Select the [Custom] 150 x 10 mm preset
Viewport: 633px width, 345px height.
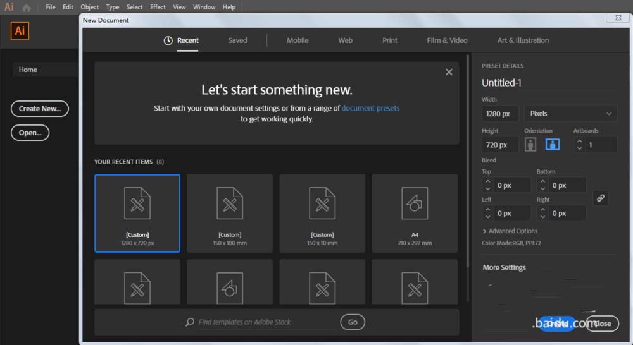(322, 213)
